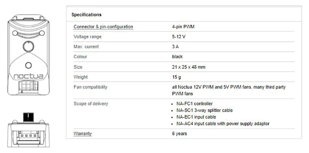Viewport: 309px width, 153px height.
Task: Open the Warranty glossary link
Action: [x=82, y=134]
